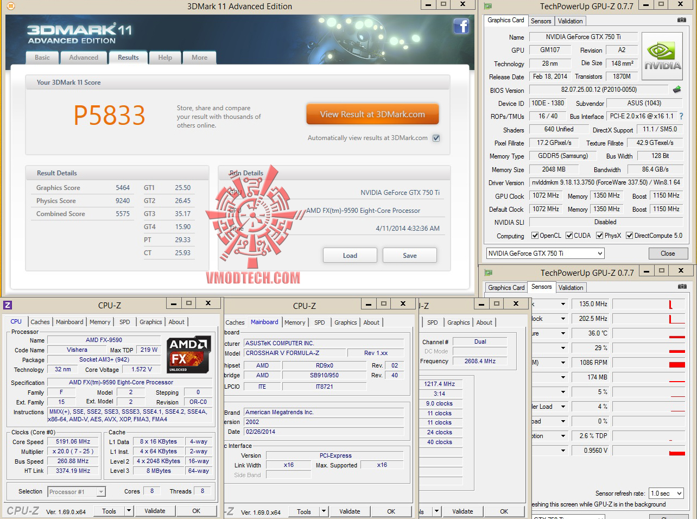Image resolution: width=697 pixels, height=519 pixels.
Task: Open the sensor dropdown for the 135.0 MHz row
Action: pos(563,304)
